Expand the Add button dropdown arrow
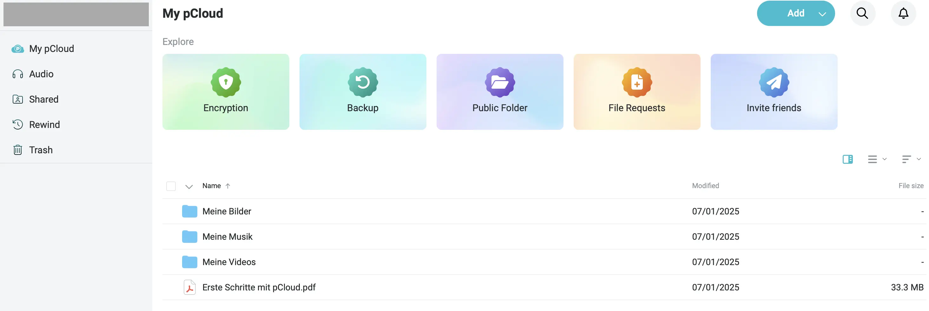929x311 pixels. (x=823, y=13)
